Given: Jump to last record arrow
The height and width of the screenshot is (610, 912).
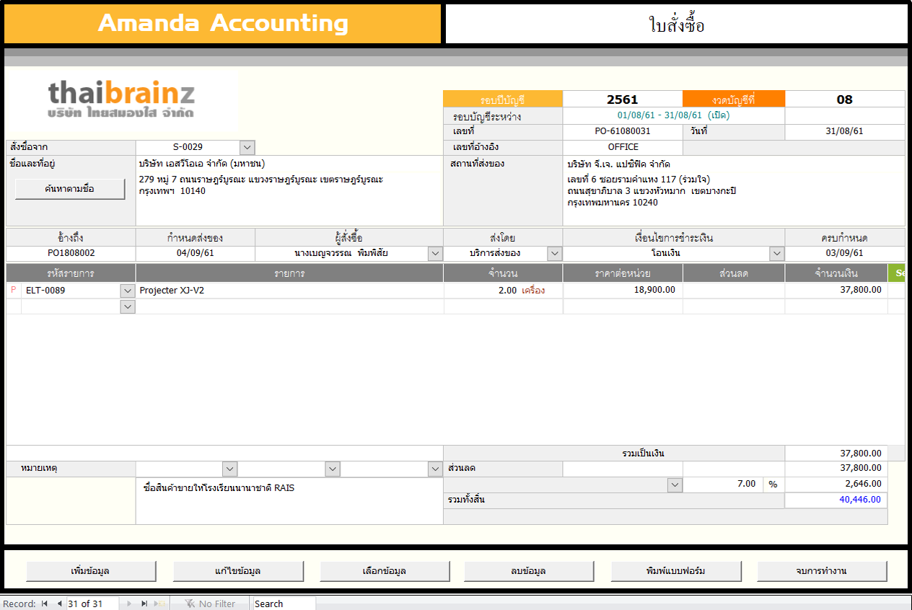Looking at the screenshot, I should tap(144, 604).
